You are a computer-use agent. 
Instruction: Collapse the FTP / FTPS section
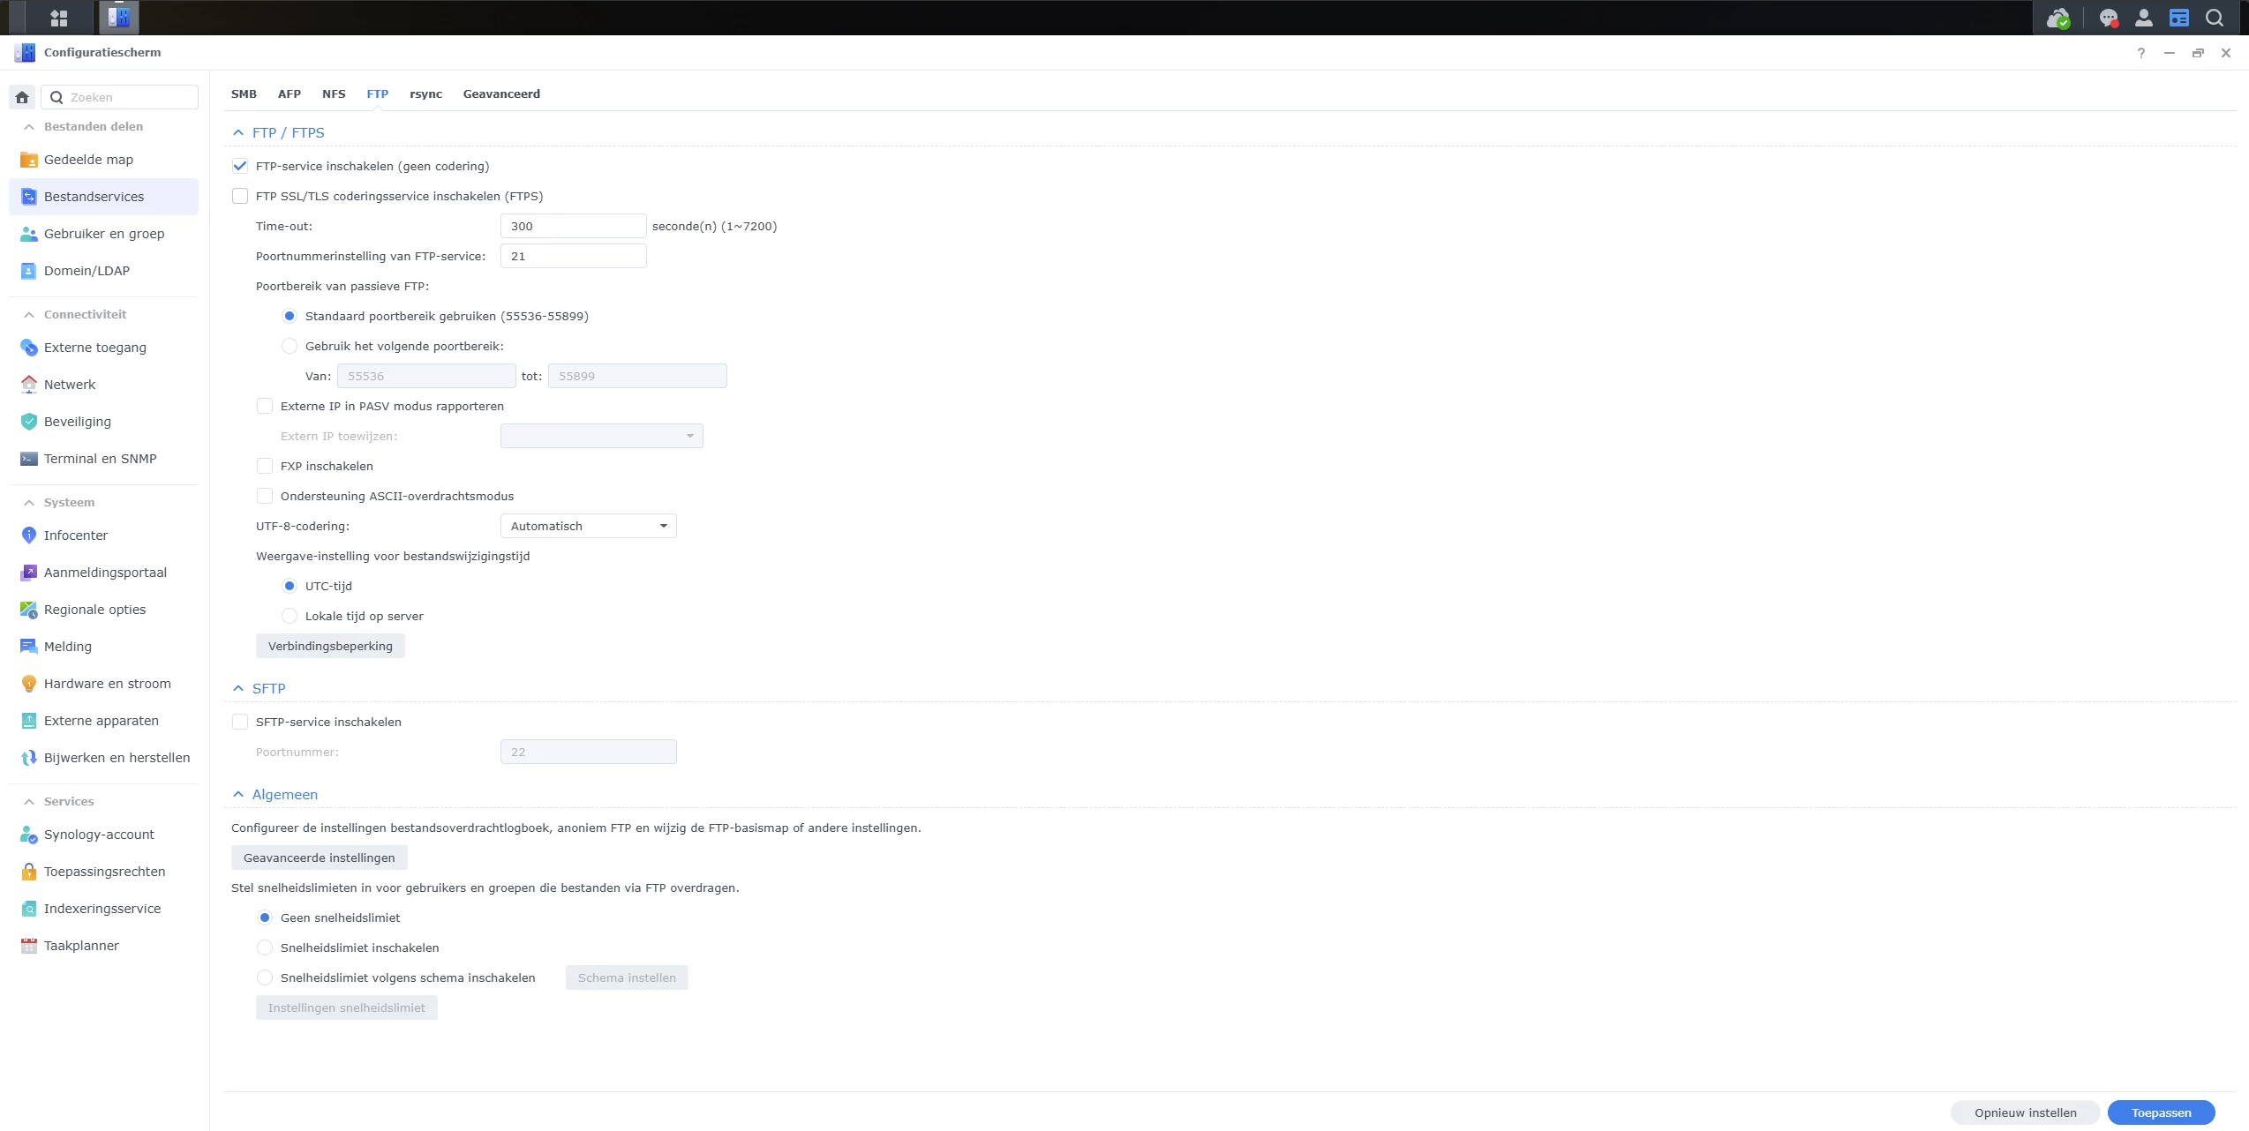238,132
